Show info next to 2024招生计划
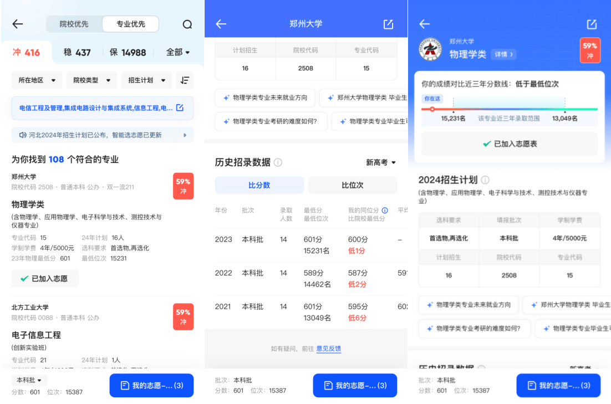 tap(485, 180)
